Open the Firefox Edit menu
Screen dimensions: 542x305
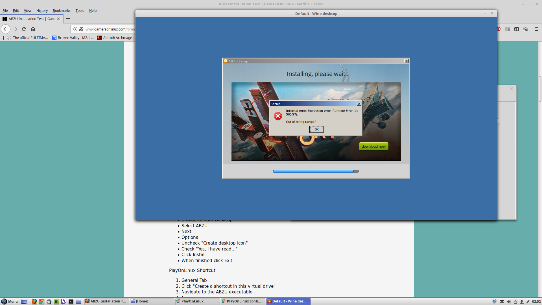(x=16, y=10)
